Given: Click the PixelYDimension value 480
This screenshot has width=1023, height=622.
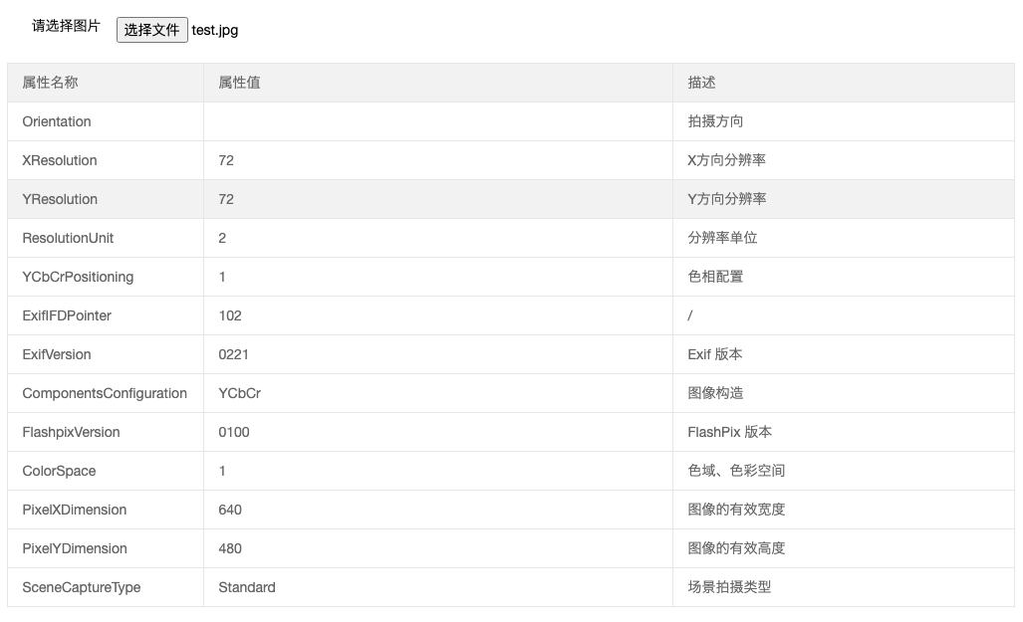Looking at the screenshot, I should point(230,548).
